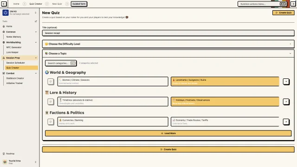This screenshot has height=167, width=297.
Task: Select the Guided form breadcrumb tab
Action: [x=79, y=4]
